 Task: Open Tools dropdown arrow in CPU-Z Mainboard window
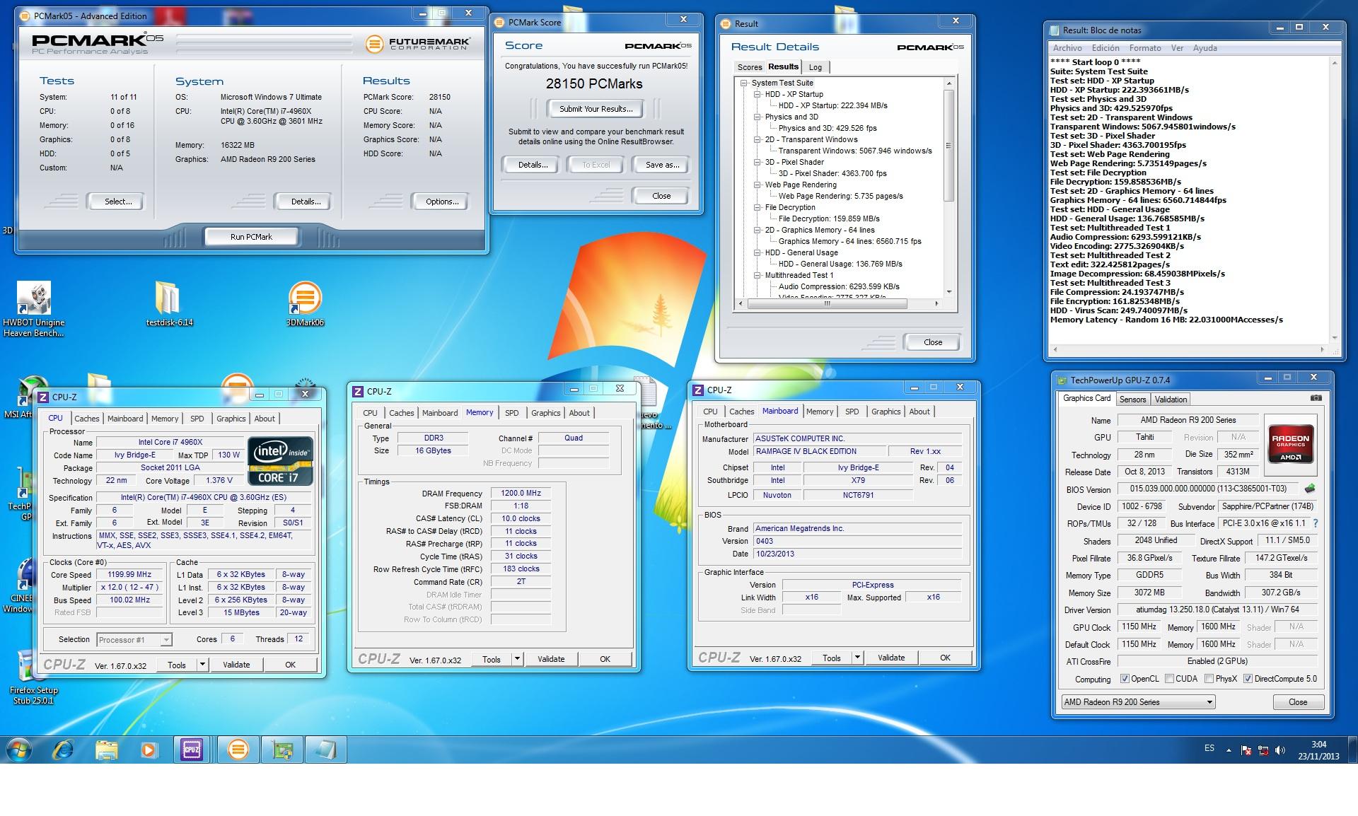tap(857, 658)
